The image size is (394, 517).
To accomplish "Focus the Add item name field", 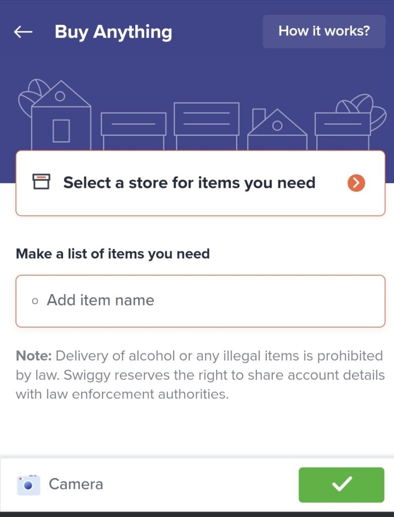I will 200,301.
